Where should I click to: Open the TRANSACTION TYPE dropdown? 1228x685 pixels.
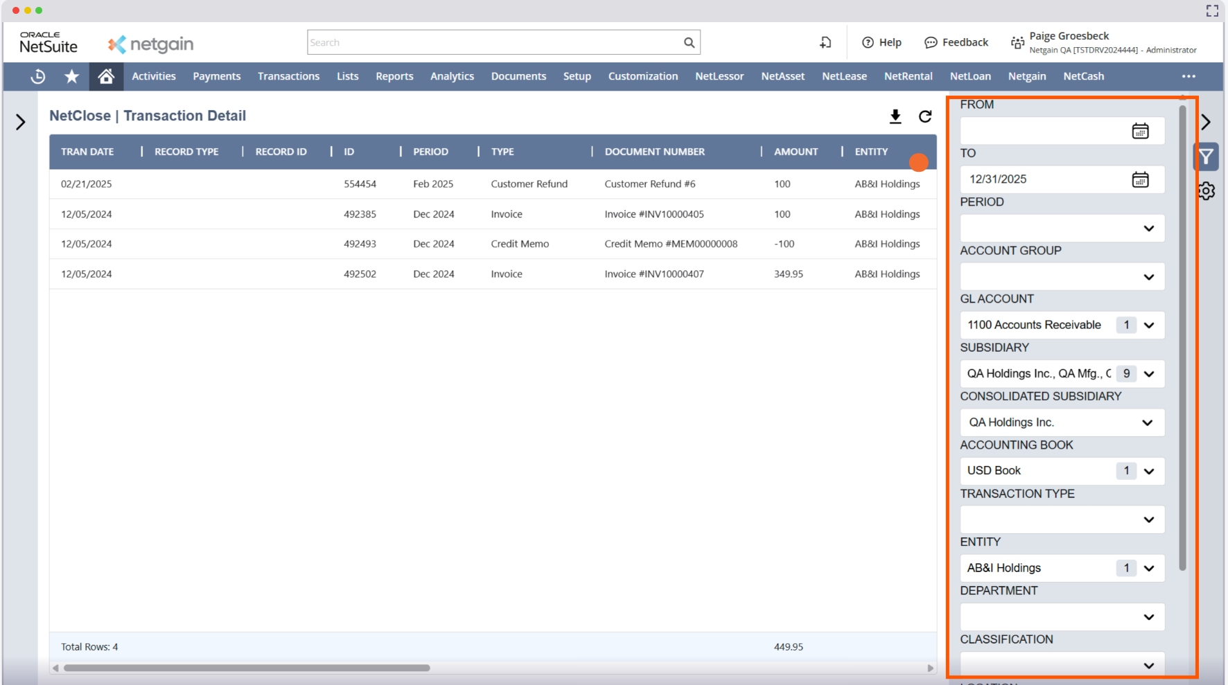[1148, 520]
